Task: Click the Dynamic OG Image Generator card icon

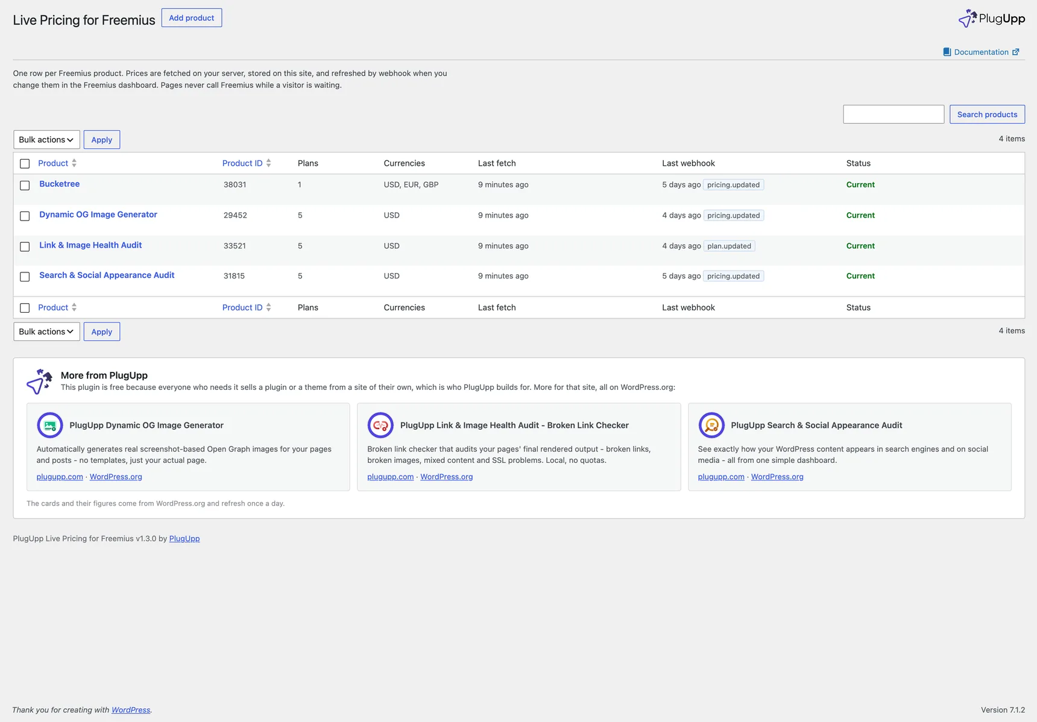Action: (50, 425)
